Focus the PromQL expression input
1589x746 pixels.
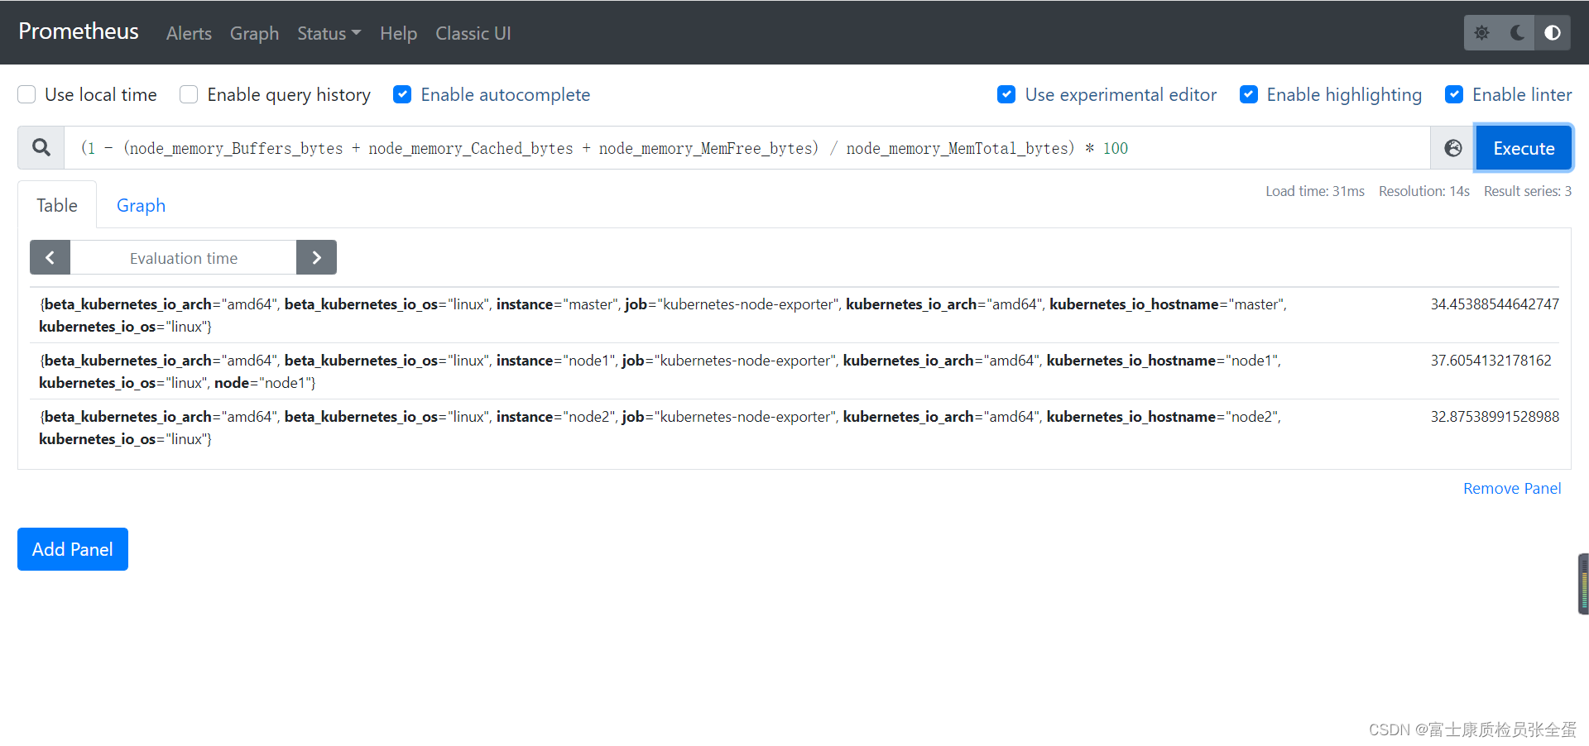click(747, 148)
